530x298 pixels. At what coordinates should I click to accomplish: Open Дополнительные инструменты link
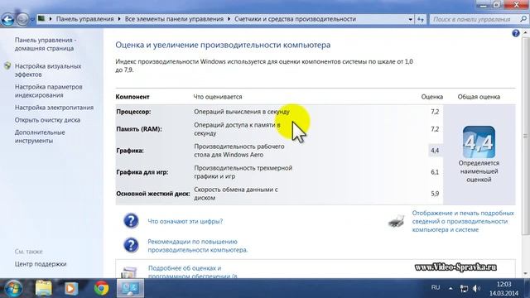coord(40,137)
